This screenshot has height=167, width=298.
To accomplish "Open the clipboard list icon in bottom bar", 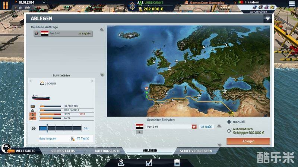I will click(x=177, y=162).
